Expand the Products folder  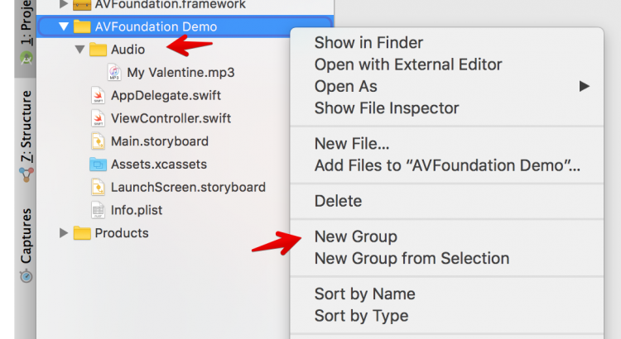click(x=64, y=233)
